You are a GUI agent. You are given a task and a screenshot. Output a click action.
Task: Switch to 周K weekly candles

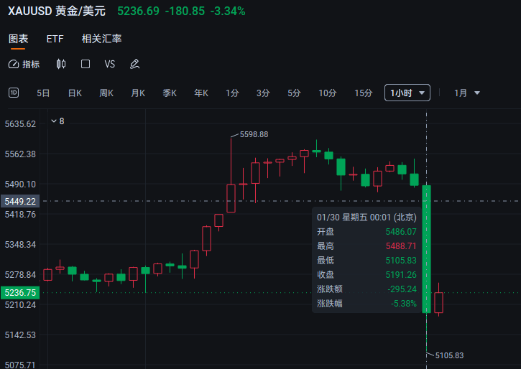click(106, 93)
